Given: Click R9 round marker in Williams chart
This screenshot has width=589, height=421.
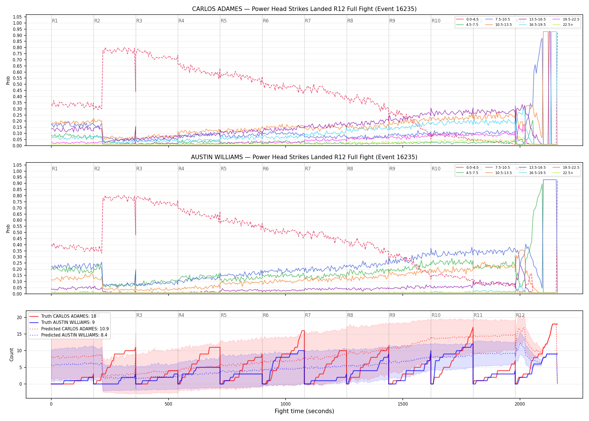Looking at the screenshot, I should tap(392, 169).
